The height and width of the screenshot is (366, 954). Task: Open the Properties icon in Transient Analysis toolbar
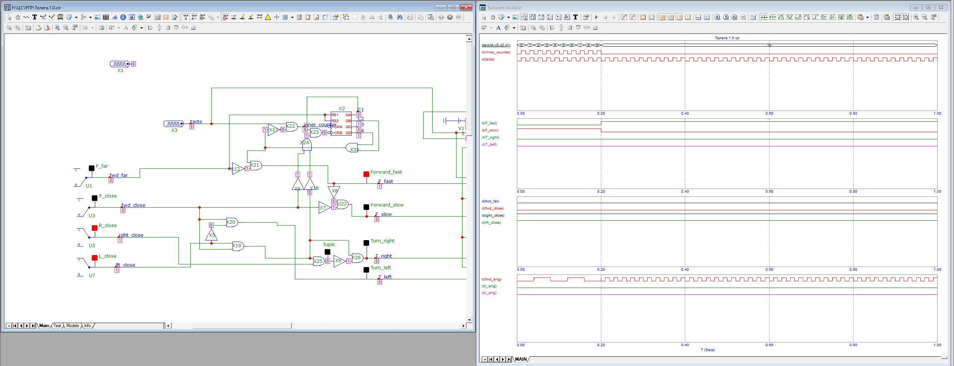[x=586, y=17]
